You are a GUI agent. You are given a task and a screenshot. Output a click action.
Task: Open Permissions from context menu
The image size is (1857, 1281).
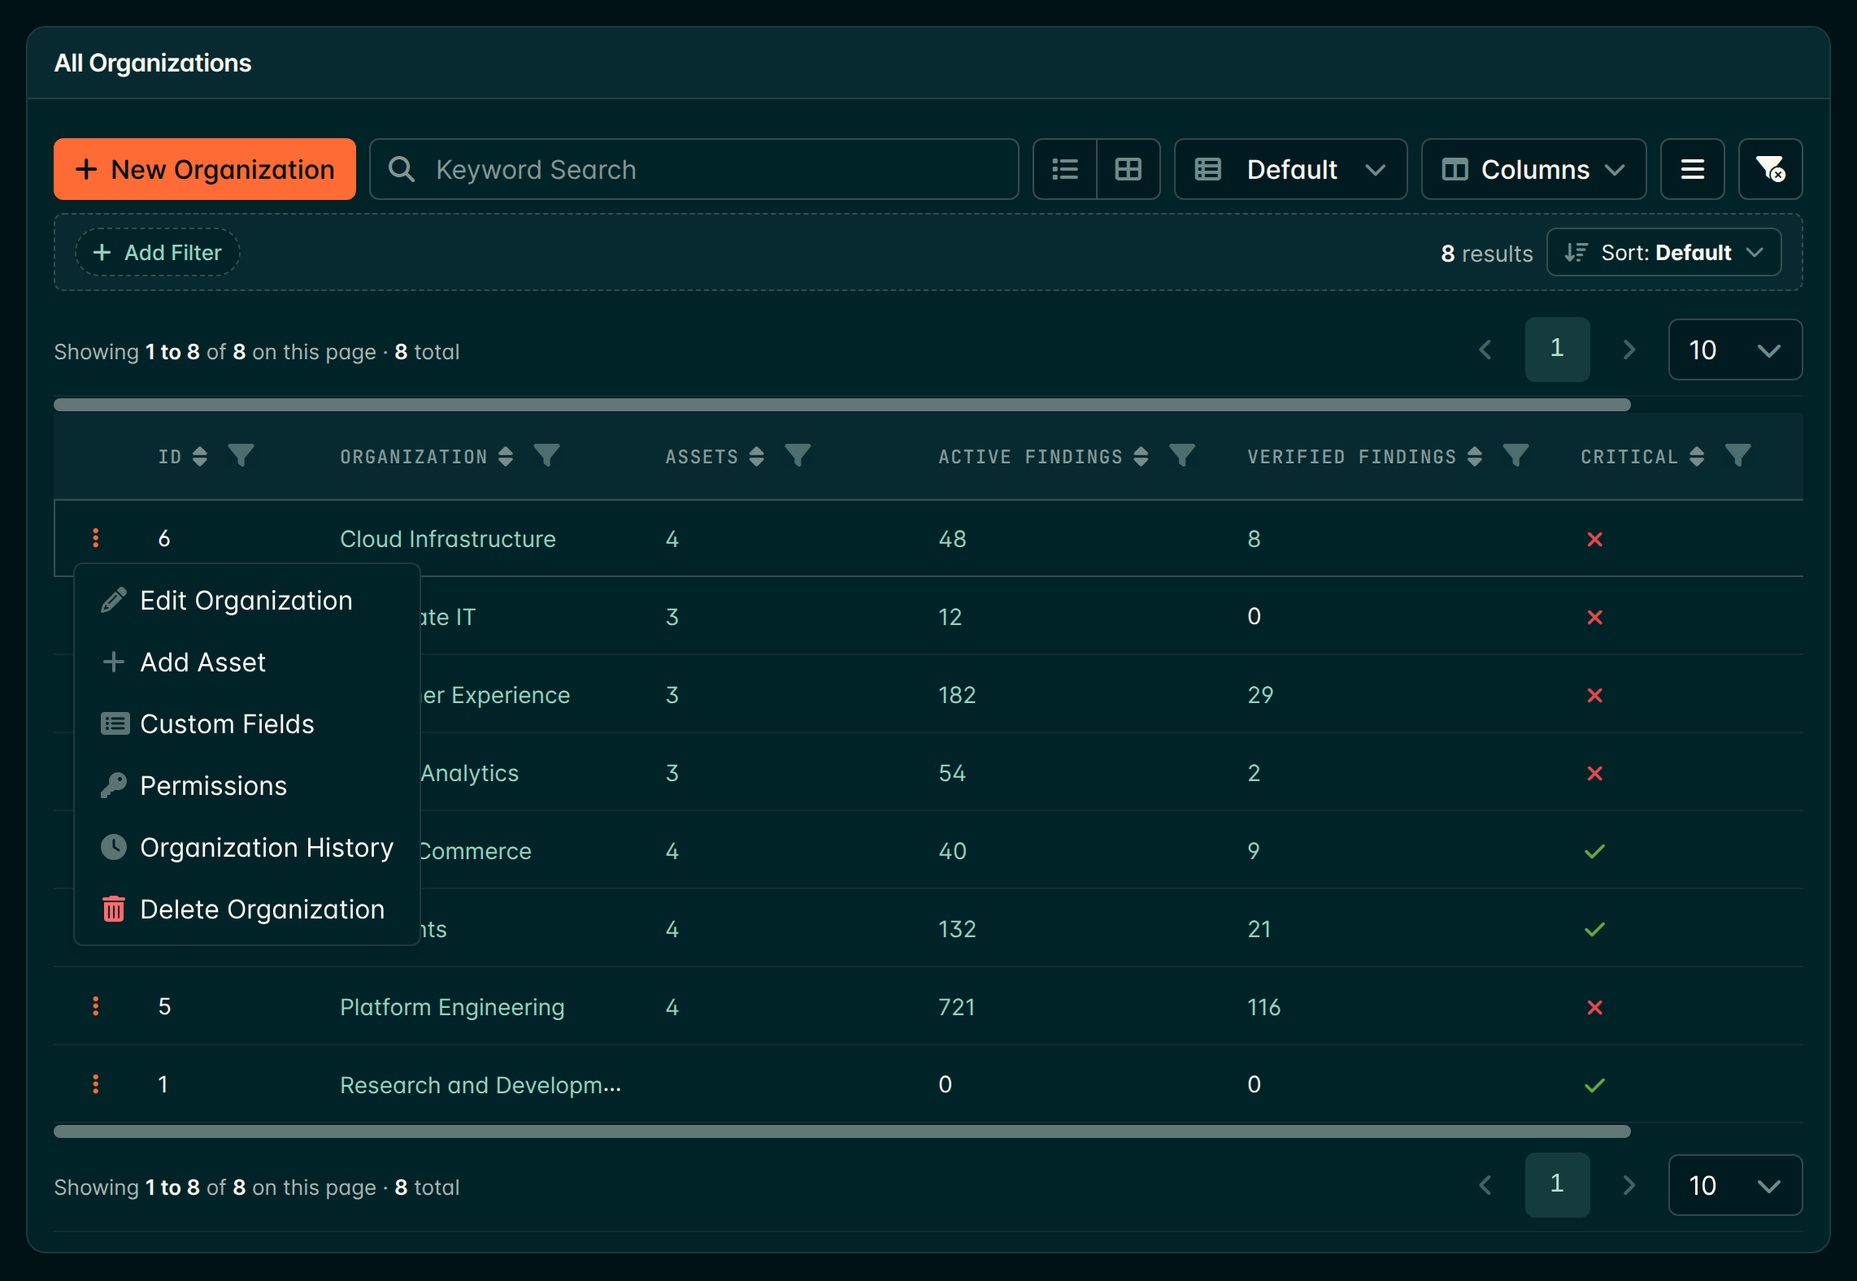(x=247, y=786)
